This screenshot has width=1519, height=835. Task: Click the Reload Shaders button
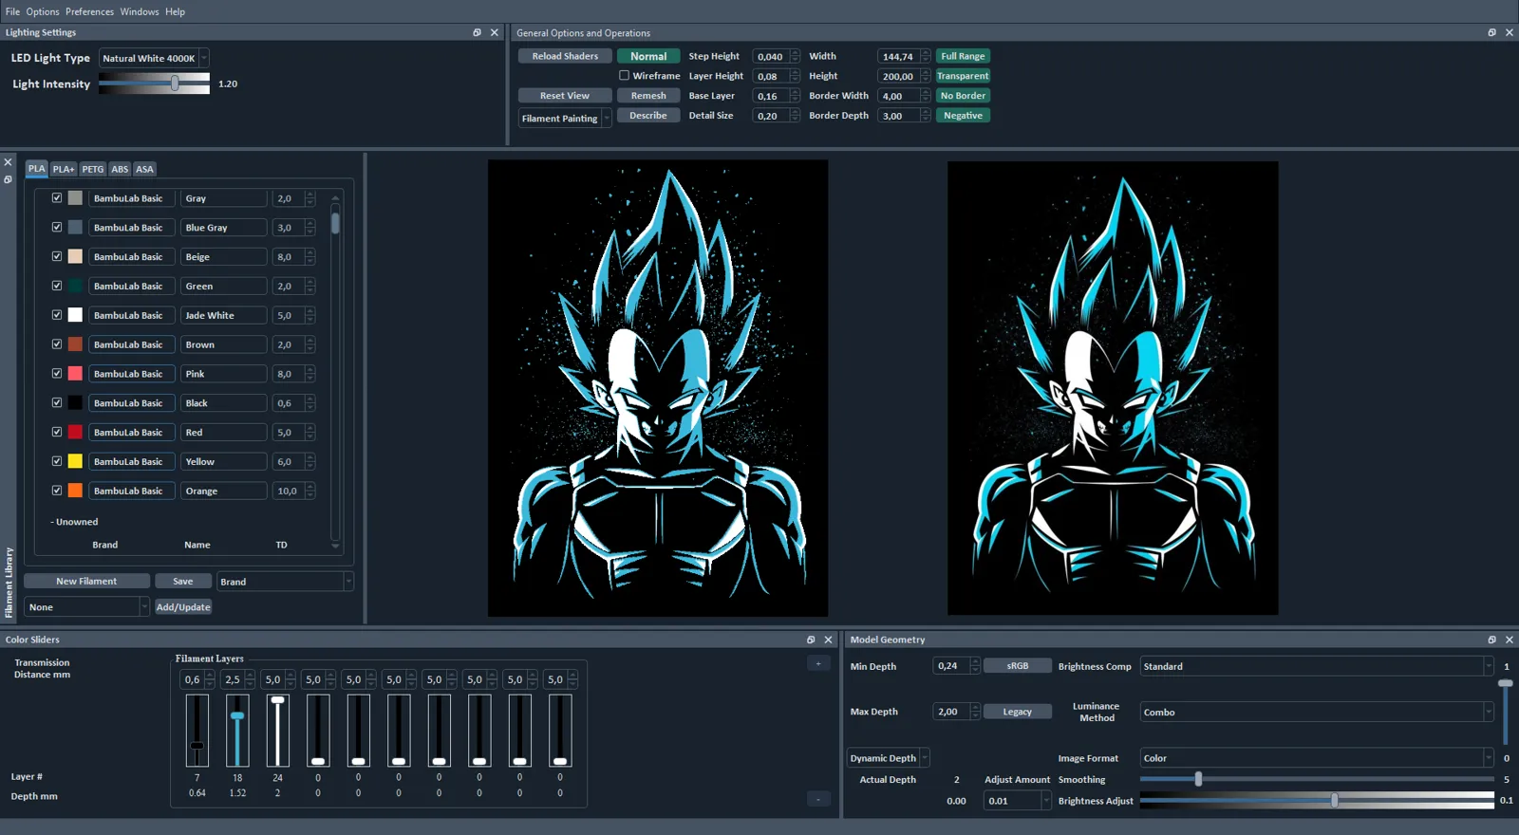(x=565, y=56)
